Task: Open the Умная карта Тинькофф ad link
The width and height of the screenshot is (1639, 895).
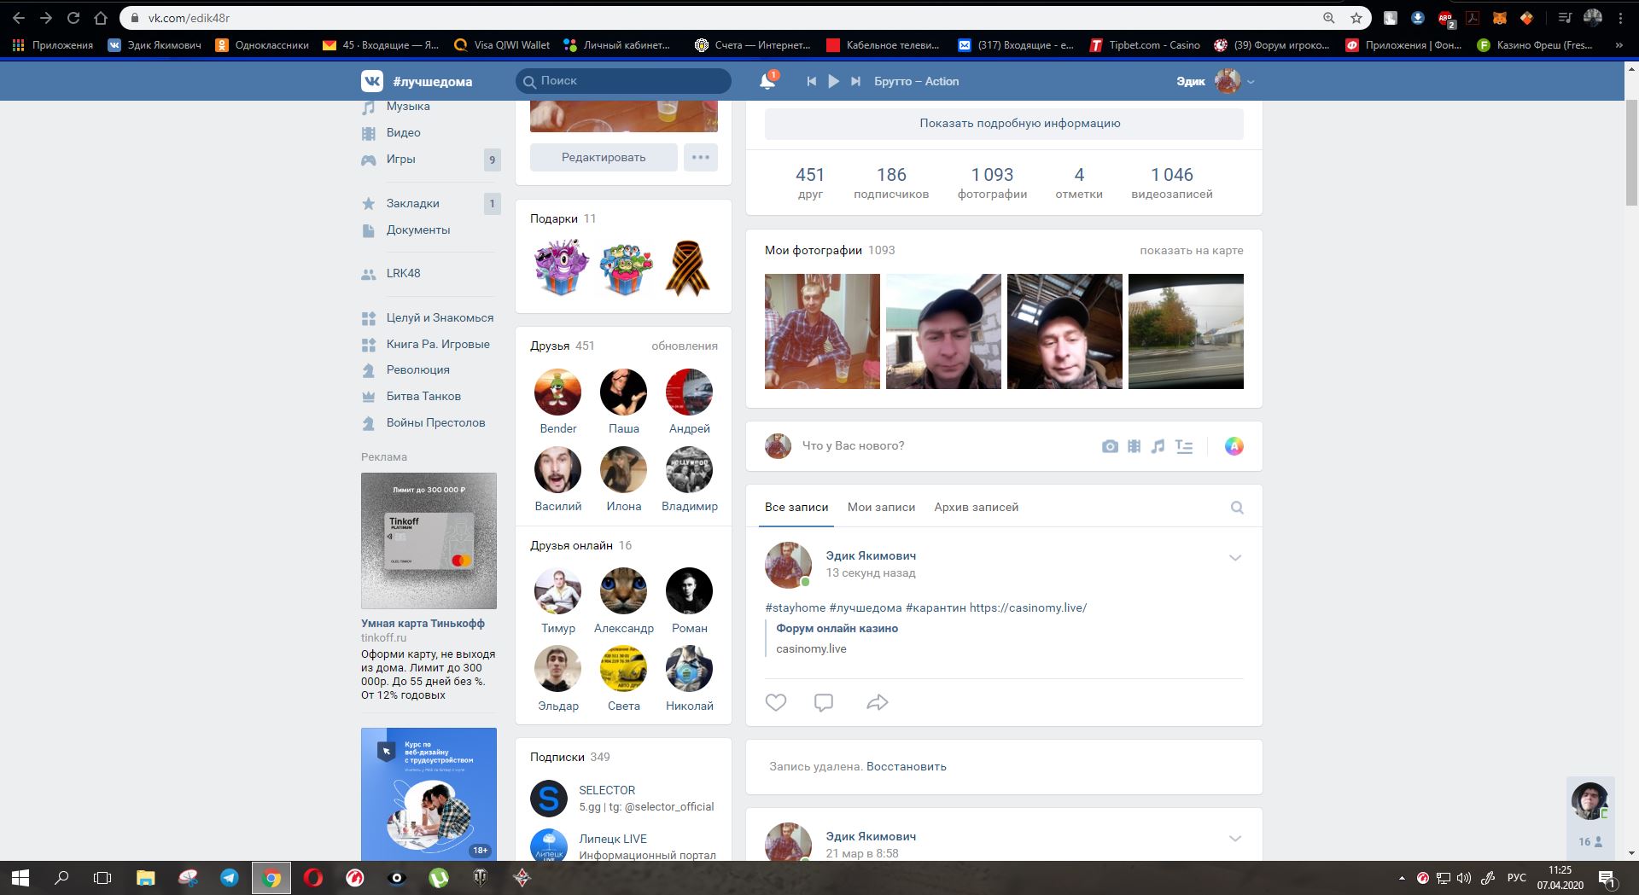Action: (423, 624)
